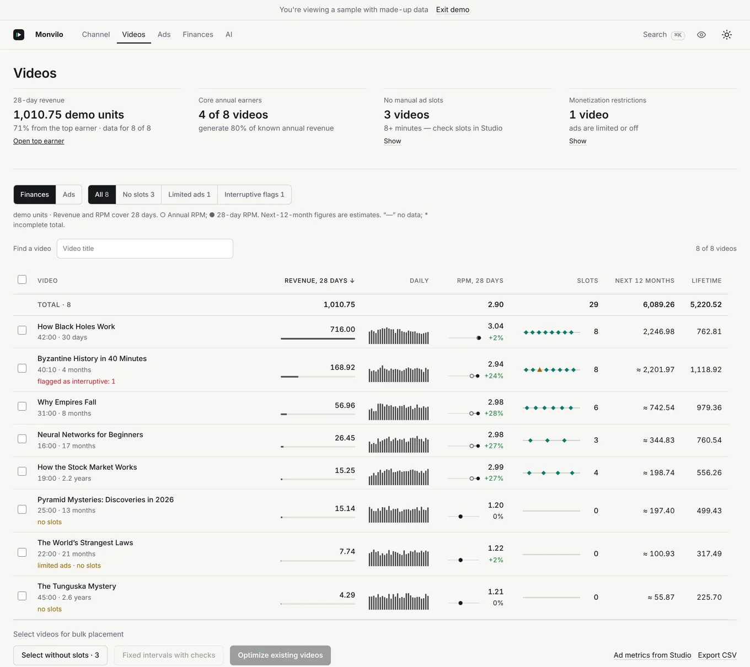The height and width of the screenshot is (667, 750).
Task: Toggle the eye visibility icon in header
Action: (701, 35)
